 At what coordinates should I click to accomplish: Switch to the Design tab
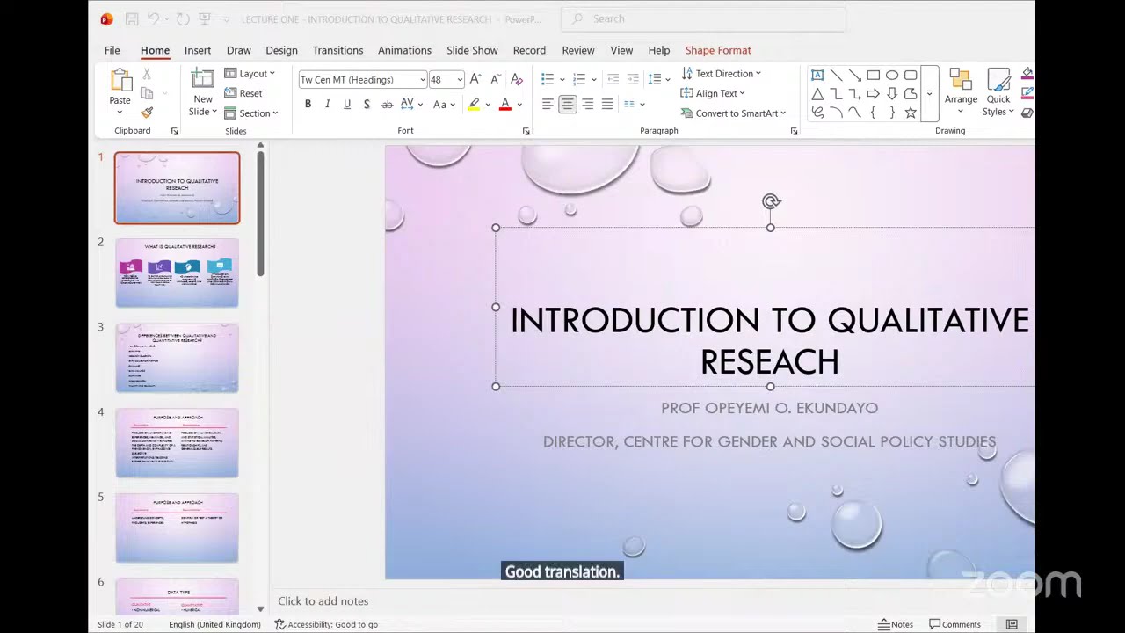[281, 50]
